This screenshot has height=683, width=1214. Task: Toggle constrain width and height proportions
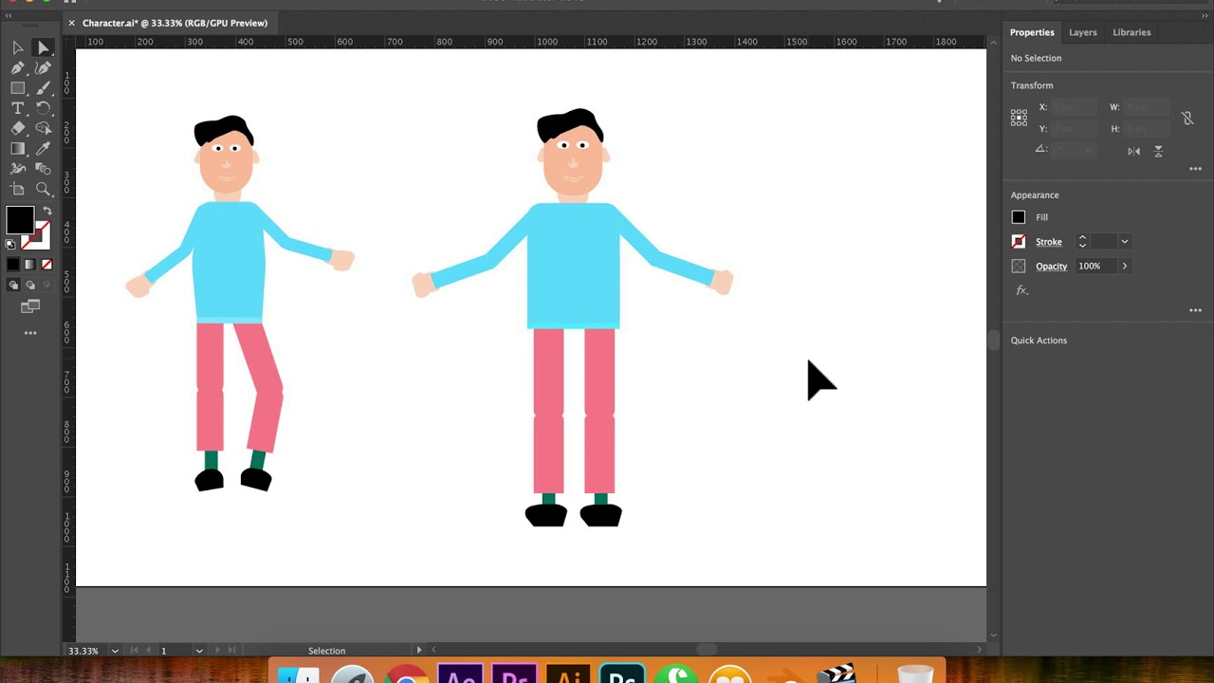coord(1186,119)
